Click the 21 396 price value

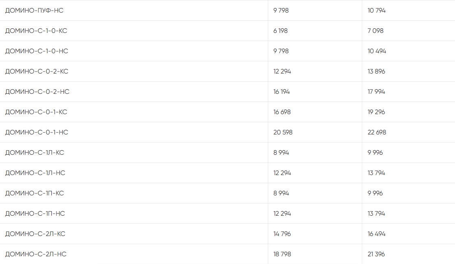click(376, 254)
